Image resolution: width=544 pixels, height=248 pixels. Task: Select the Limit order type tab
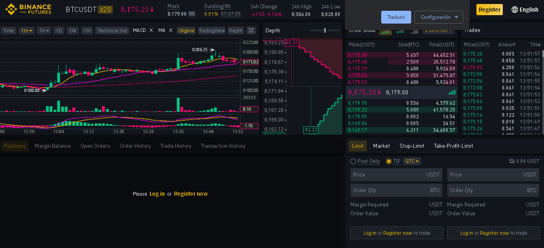pyautogui.click(x=358, y=146)
